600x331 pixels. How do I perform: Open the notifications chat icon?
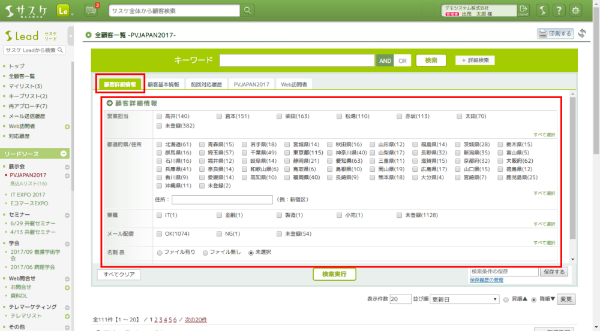coord(91,10)
